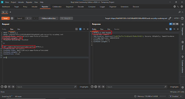Image resolution: width=185 pixels, height=99 pixels.
Task: Switch response view to Render tab
Action: (117, 29)
